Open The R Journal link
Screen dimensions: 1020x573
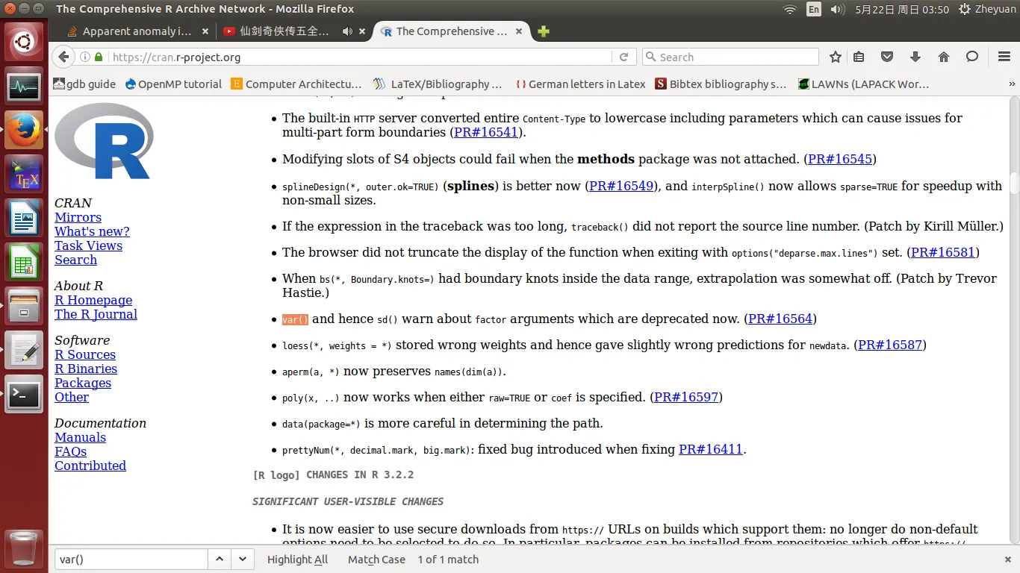click(96, 314)
